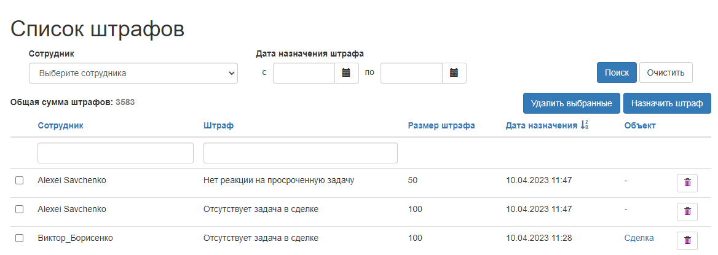Click the Объект column header
718x255 pixels.
[640, 125]
